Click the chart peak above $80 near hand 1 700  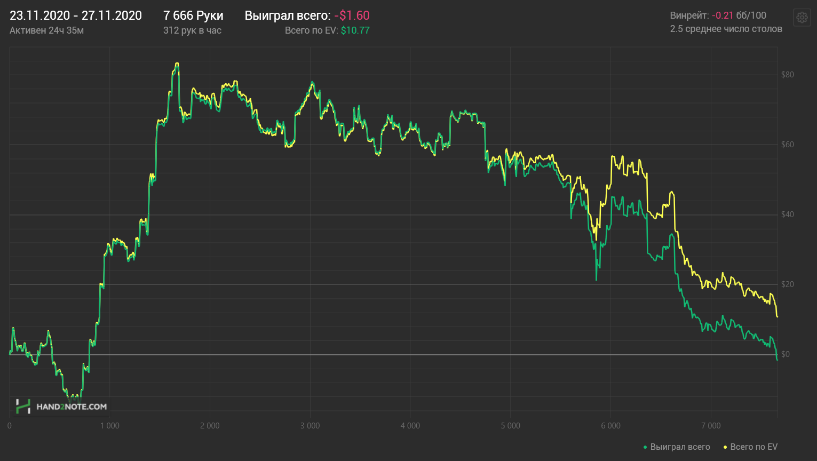[177, 63]
